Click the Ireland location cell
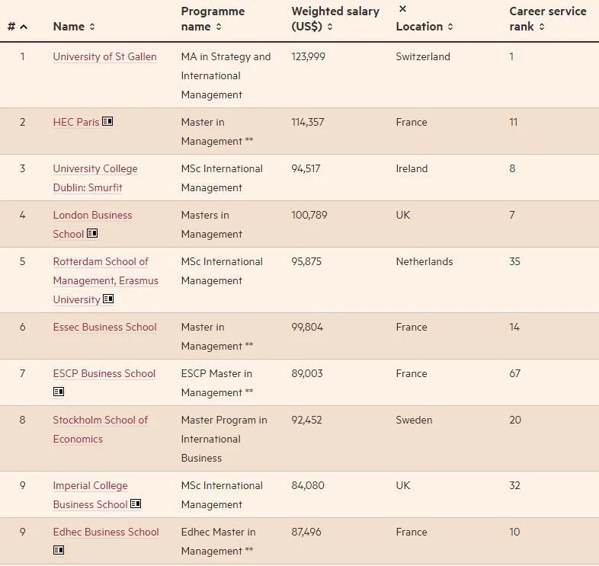This screenshot has height=566, width=599. coord(412,169)
